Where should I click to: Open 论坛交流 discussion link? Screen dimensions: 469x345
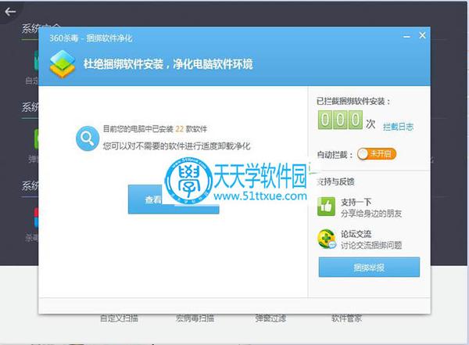point(356,234)
